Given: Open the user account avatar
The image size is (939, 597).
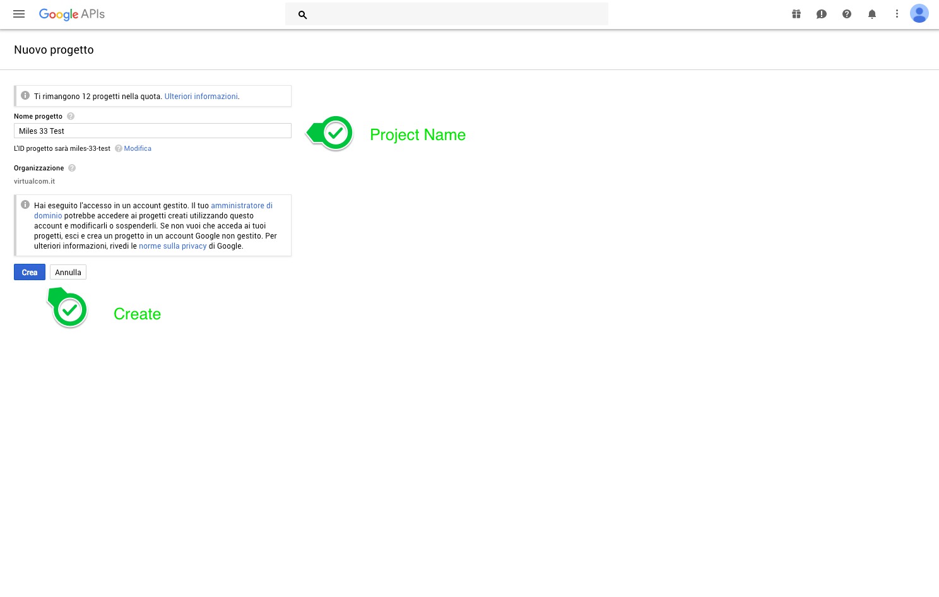Looking at the screenshot, I should click(919, 13).
